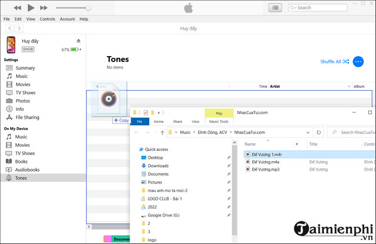
Task: Open the iTunes View menu
Action: (x=30, y=19)
